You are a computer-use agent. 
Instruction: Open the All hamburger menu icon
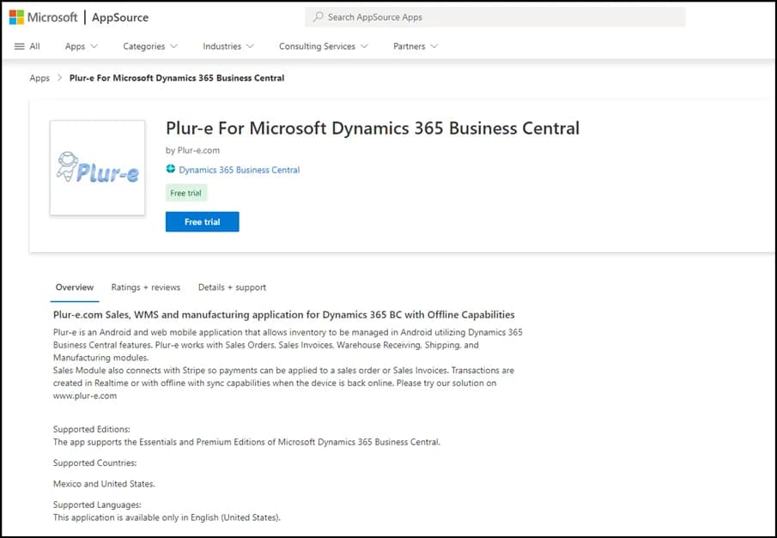click(20, 46)
